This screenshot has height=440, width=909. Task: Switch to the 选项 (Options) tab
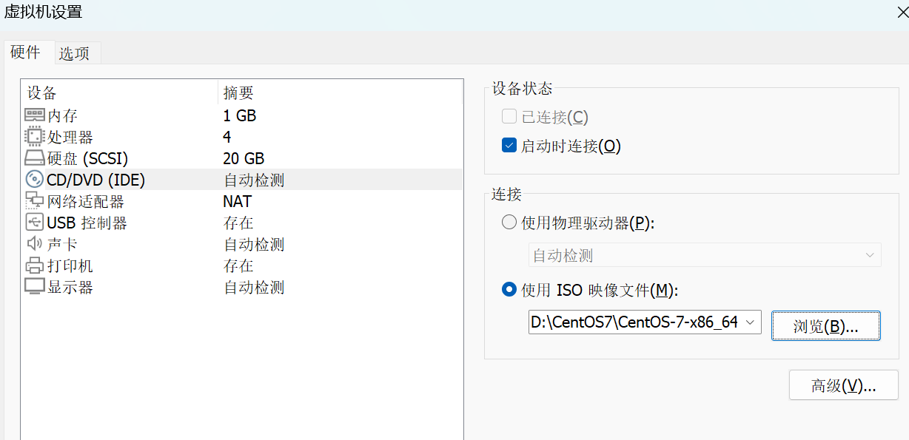tap(74, 53)
